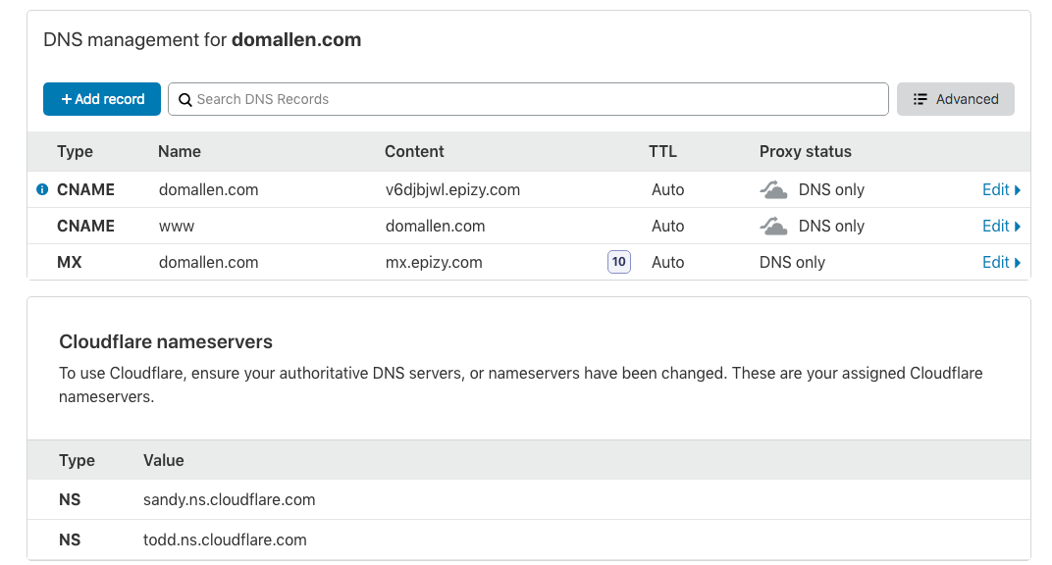The height and width of the screenshot is (565, 1052).
Task: Click the mx.epizy.com content cell
Action: 434,262
